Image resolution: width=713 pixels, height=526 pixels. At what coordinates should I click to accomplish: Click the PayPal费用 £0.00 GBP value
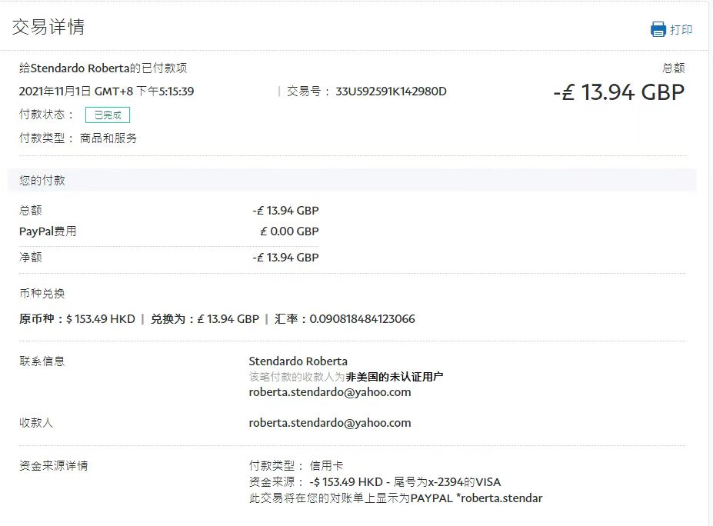point(289,231)
